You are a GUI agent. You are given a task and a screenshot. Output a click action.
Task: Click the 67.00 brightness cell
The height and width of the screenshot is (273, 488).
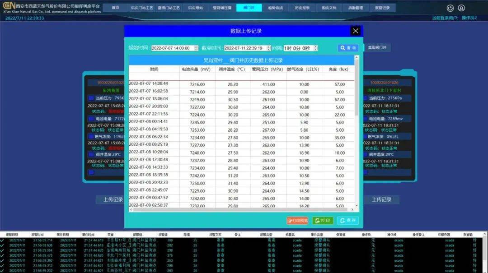pyautogui.click(x=339, y=100)
